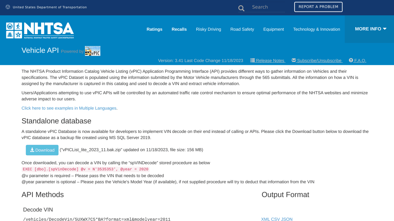The image size is (394, 221).
Task: Open the Technology & Innovation menu
Action: coord(317,29)
